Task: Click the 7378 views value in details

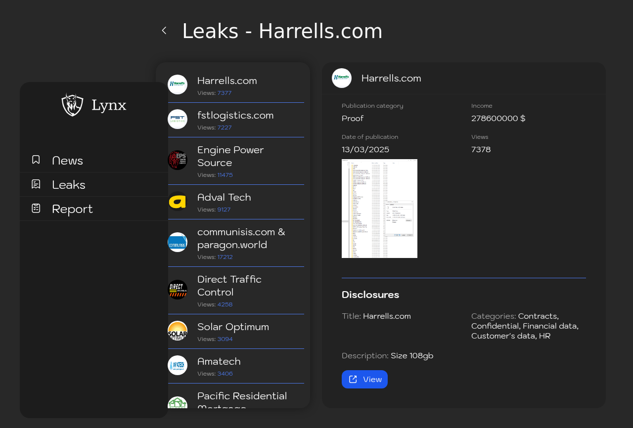Action: [481, 150]
